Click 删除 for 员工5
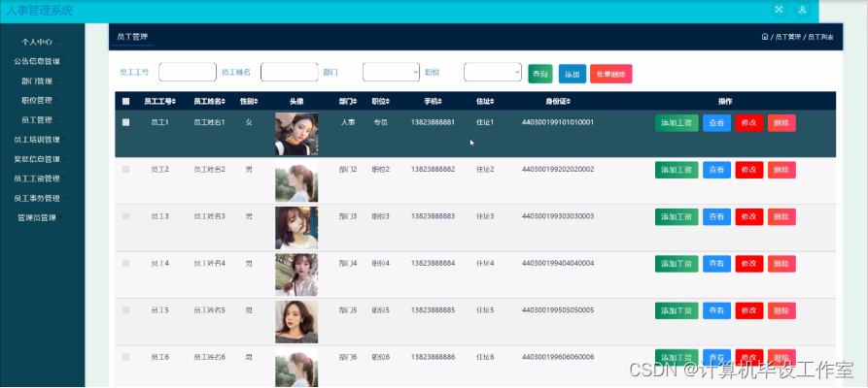The image size is (868, 388). (x=781, y=310)
